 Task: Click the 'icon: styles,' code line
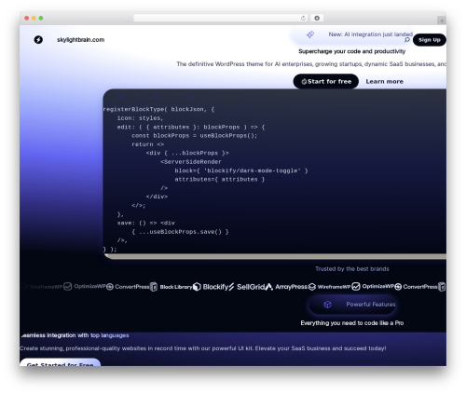[x=140, y=118]
